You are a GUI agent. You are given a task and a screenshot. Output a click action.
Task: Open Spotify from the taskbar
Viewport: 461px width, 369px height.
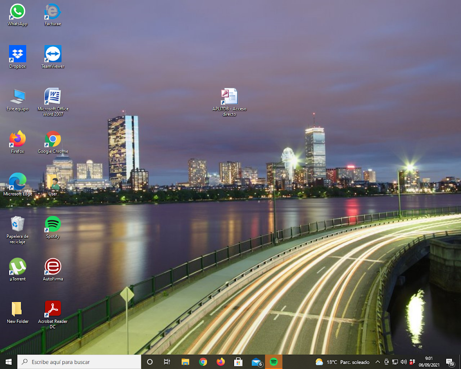(x=273, y=362)
